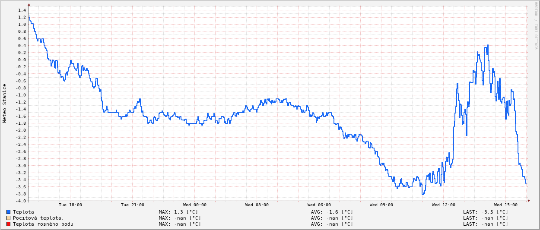Click the Wed 15:00 time axis label
The width and height of the screenshot is (540, 230).
[x=505, y=205]
